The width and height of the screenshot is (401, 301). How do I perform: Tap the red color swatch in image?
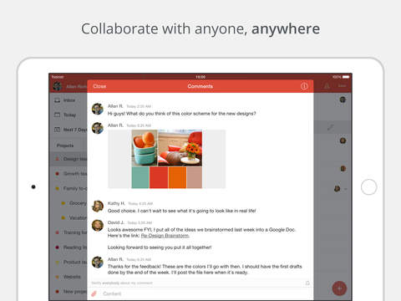click(x=159, y=177)
